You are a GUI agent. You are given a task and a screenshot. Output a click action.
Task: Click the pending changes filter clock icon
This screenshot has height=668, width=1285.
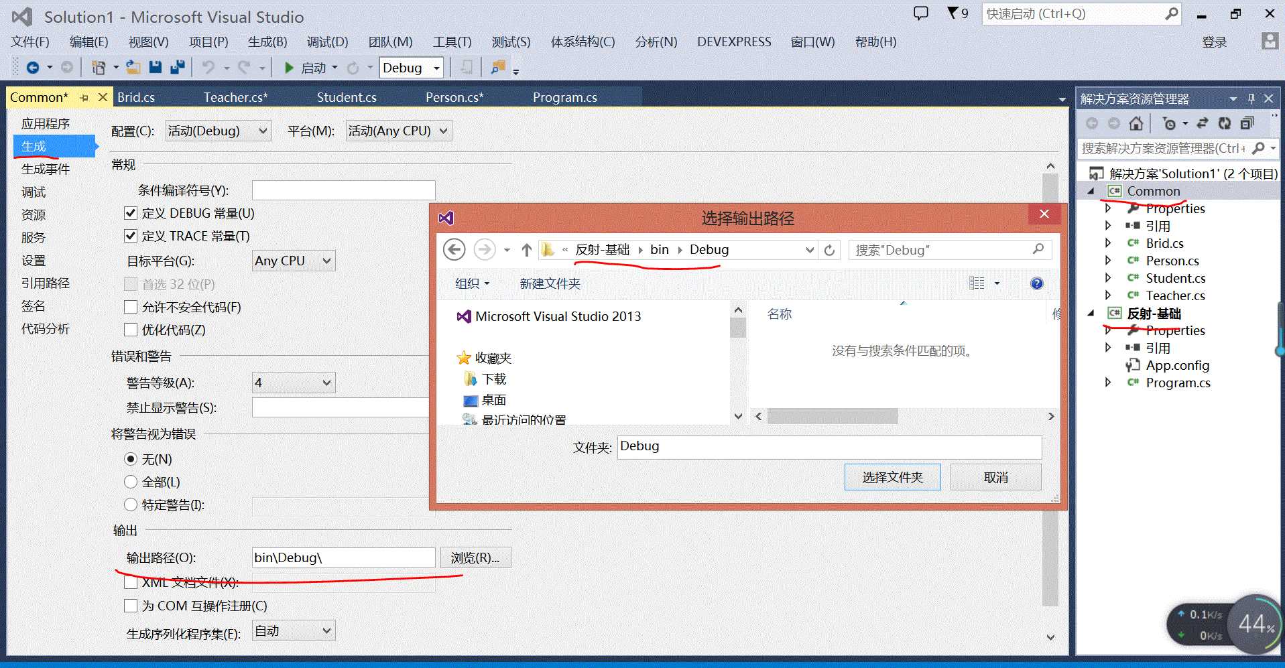pos(1170,123)
